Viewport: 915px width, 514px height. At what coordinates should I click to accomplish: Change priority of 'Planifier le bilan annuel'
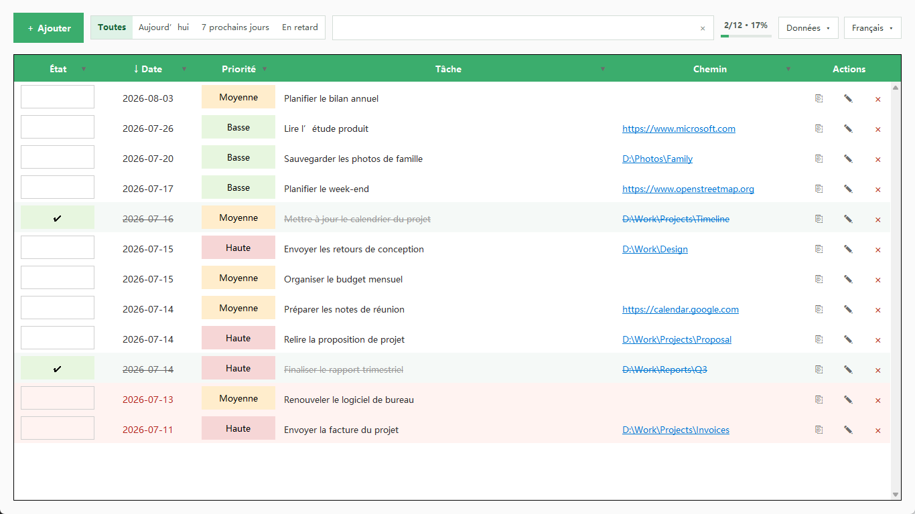tap(238, 96)
